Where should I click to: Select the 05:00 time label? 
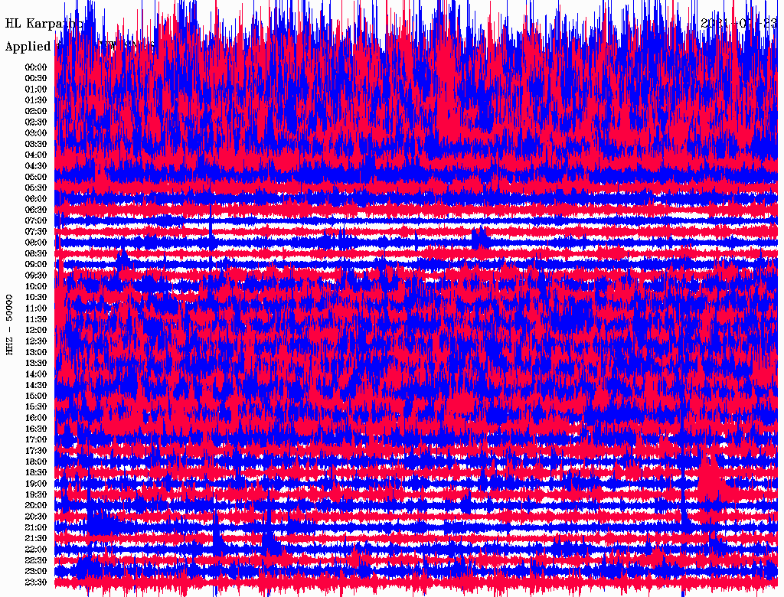click(x=36, y=177)
